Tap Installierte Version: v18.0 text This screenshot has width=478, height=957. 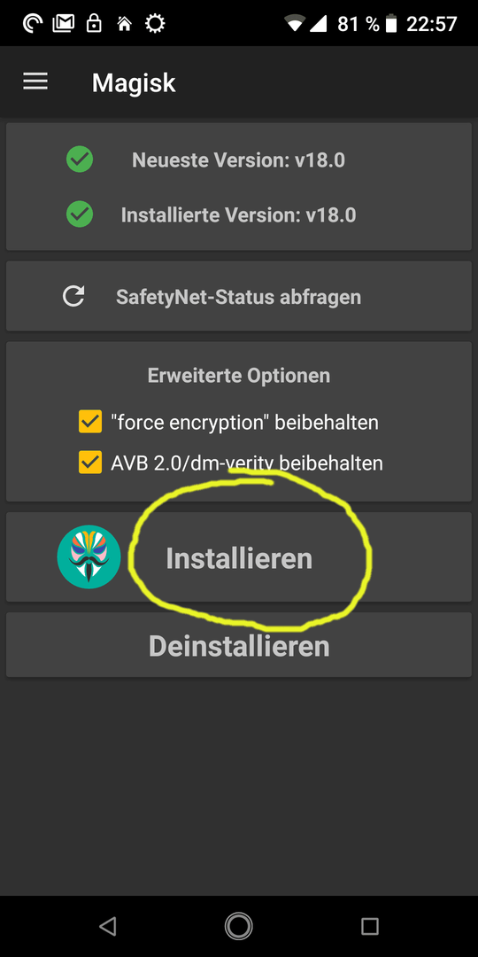tap(238, 215)
